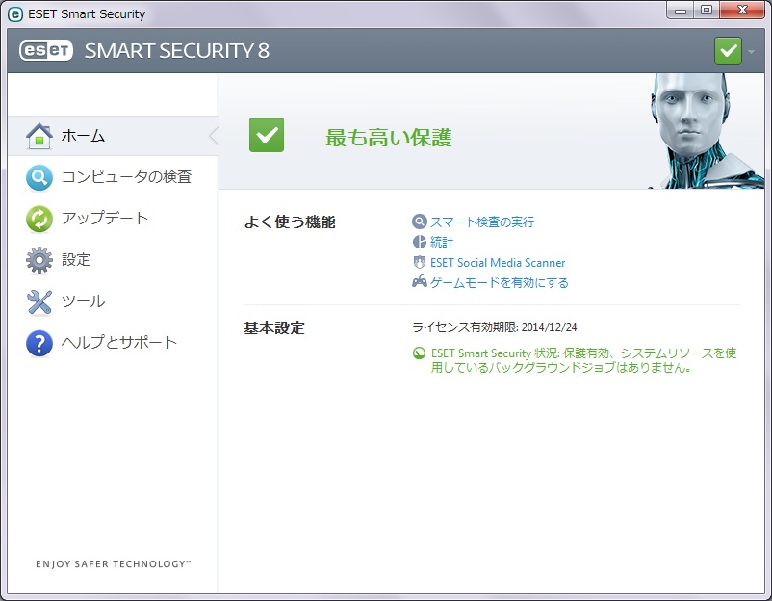The height and width of the screenshot is (601, 772).
Task: Click the smart scan magnifier icon beside スマート検査の実行
Action: coord(422,222)
